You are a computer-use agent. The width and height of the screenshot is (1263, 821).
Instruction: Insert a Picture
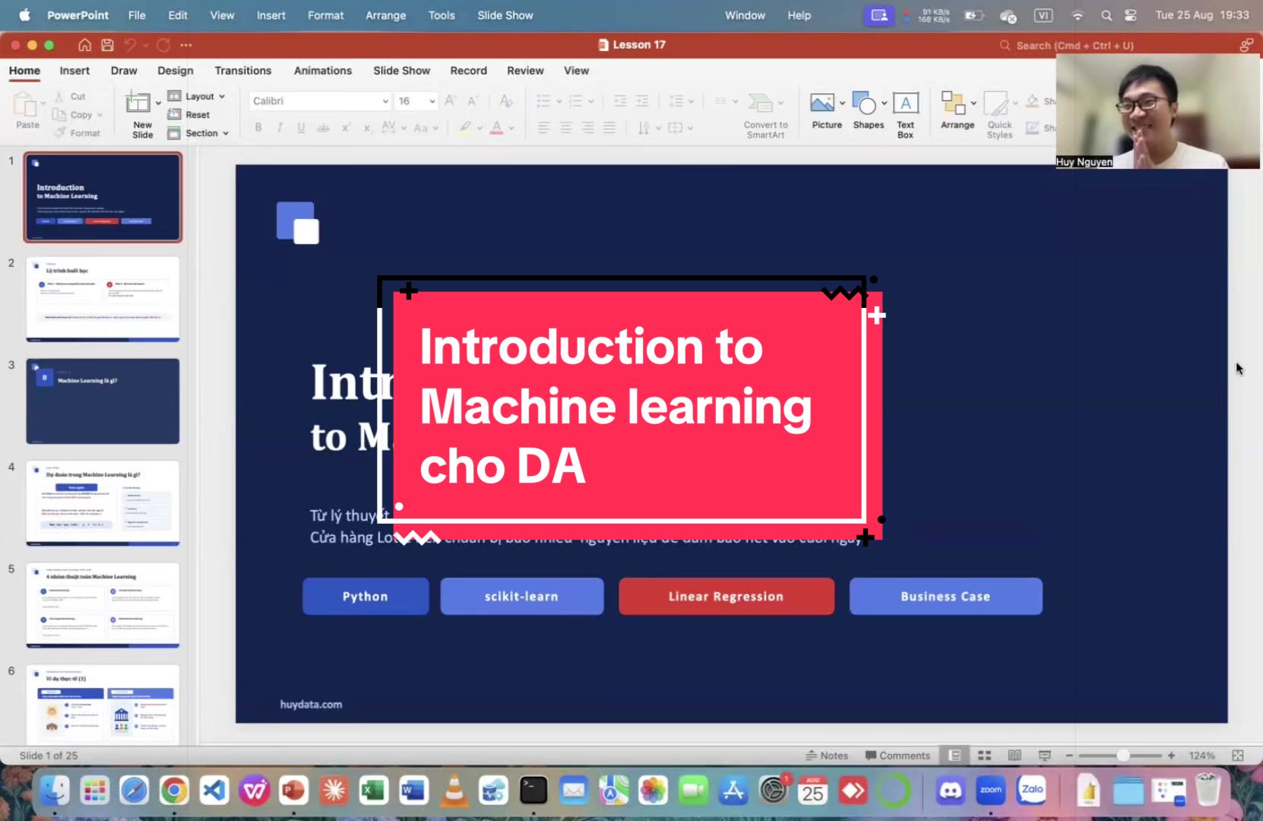826,111
